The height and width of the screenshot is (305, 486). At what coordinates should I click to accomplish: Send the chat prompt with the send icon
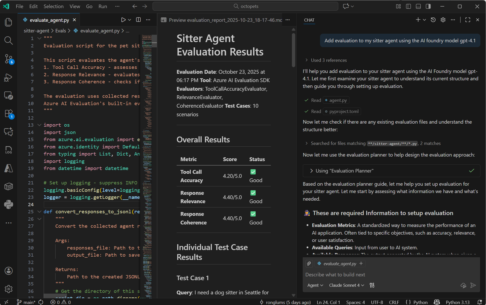pos(473,285)
